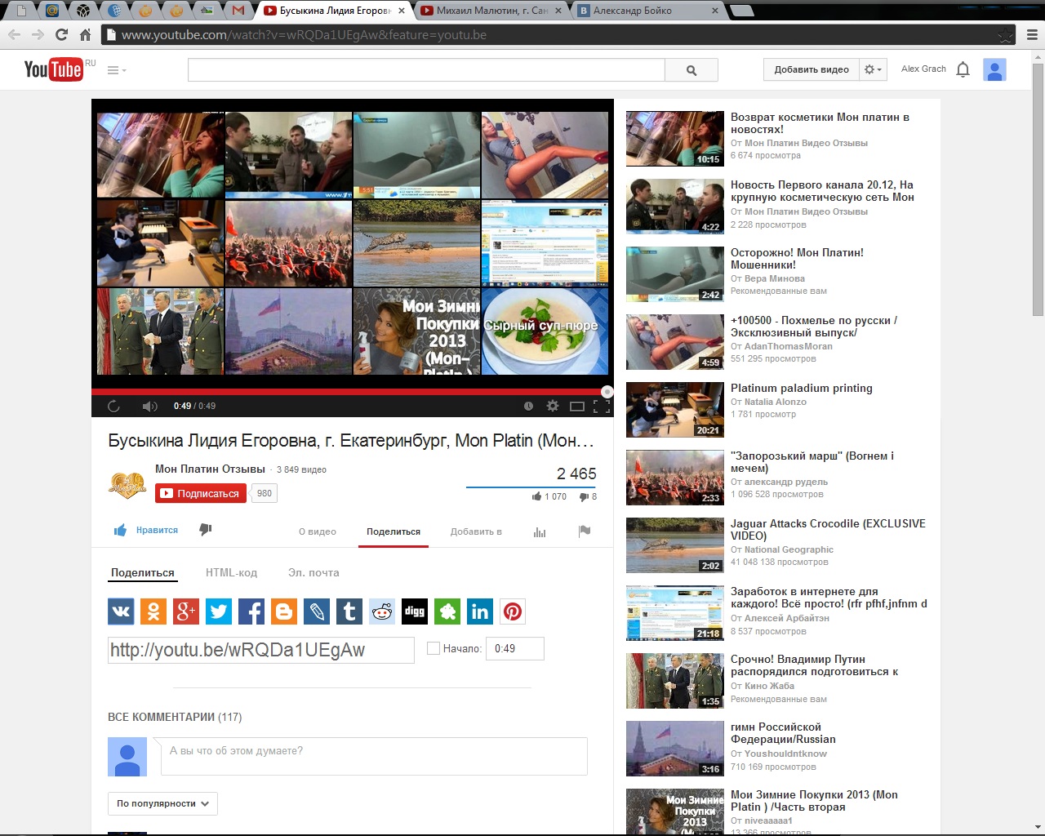Switch player to theater mode

[577, 406]
